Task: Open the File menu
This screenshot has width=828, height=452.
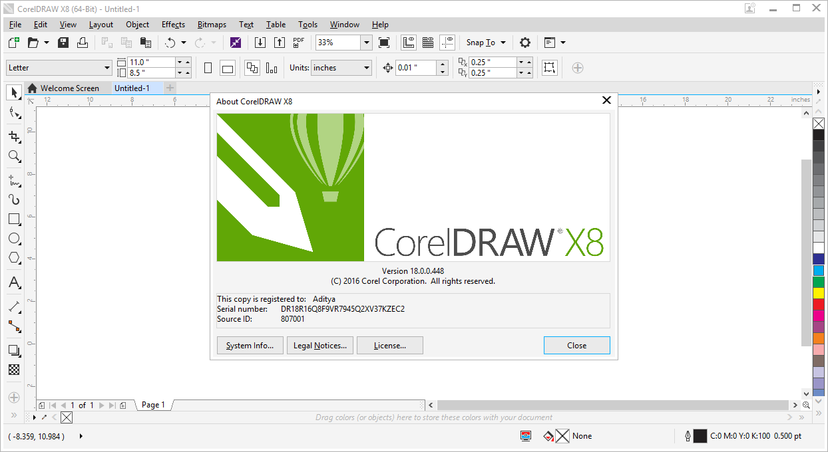Action: [x=15, y=25]
